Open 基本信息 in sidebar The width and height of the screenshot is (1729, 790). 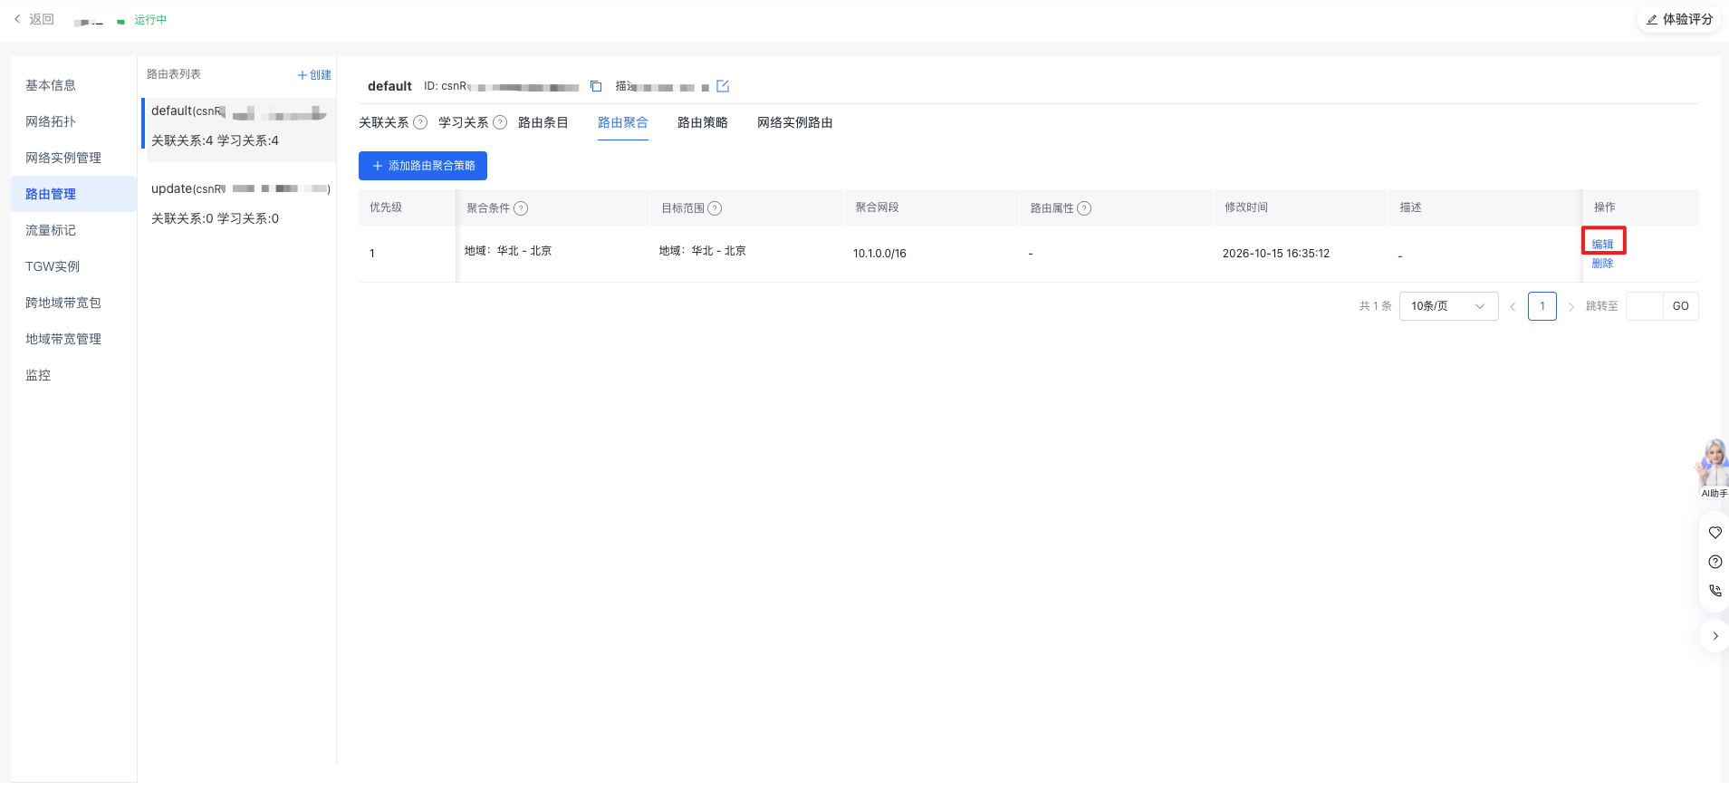click(x=73, y=85)
